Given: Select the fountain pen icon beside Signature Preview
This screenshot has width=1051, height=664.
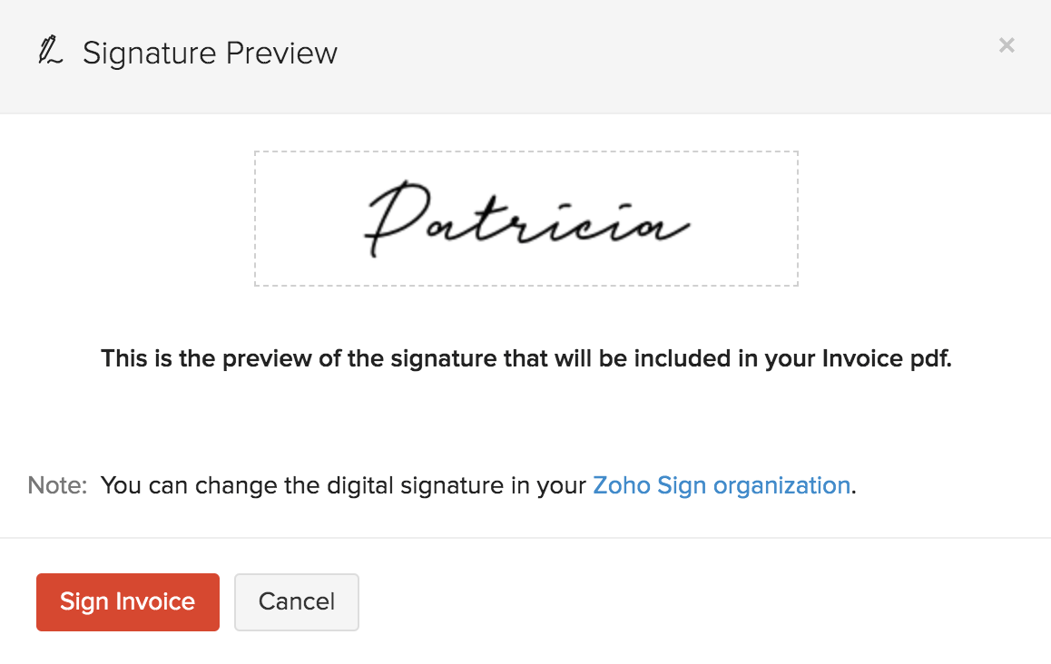Looking at the screenshot, I should tap(50, 52).
